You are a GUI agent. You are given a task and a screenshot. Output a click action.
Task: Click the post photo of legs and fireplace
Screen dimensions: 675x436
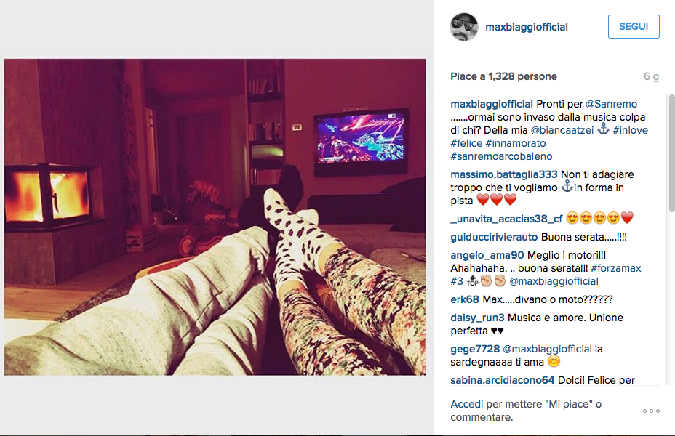point(215,217)
